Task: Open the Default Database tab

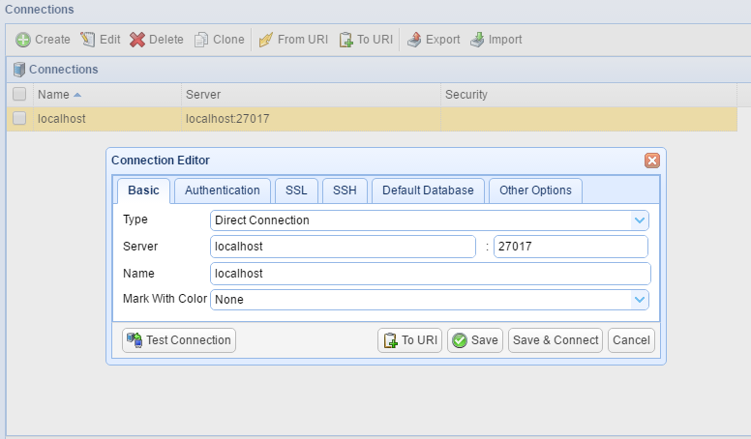Action: point(428,190)
